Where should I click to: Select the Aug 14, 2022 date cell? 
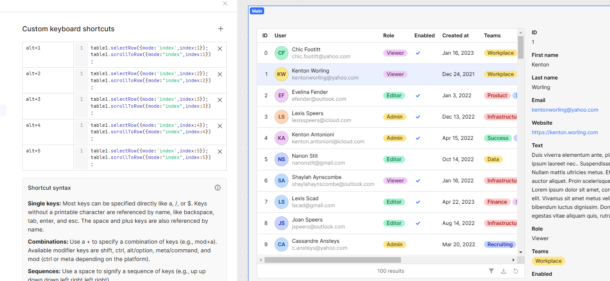coord(458,223)
